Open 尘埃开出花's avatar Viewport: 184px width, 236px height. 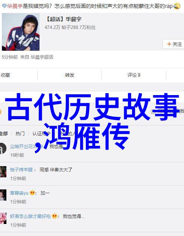tap(3, 148)
